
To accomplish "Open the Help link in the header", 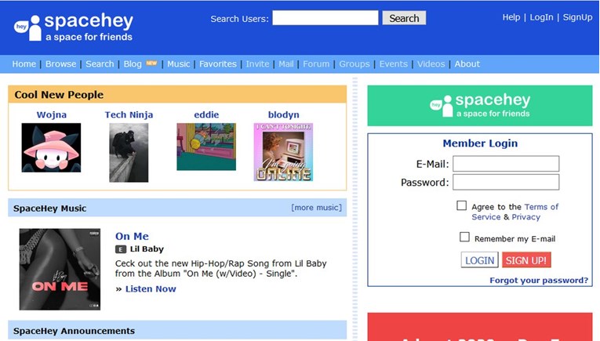I will [511, 17].
